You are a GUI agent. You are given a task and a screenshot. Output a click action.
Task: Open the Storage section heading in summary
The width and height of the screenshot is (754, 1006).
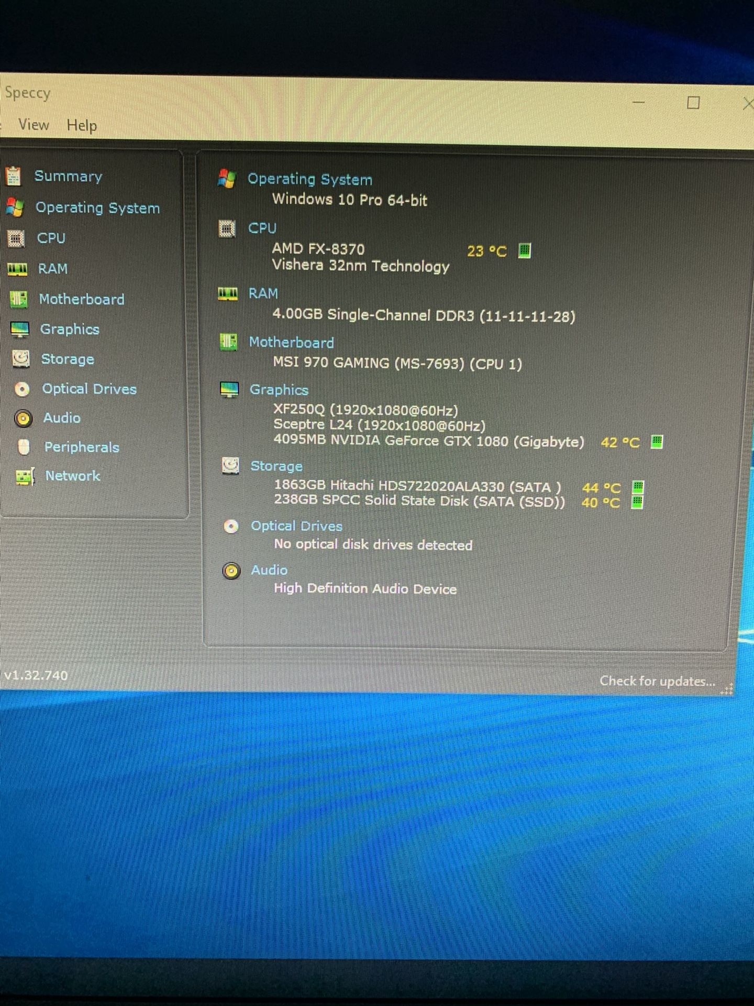(x=276, y=466)
